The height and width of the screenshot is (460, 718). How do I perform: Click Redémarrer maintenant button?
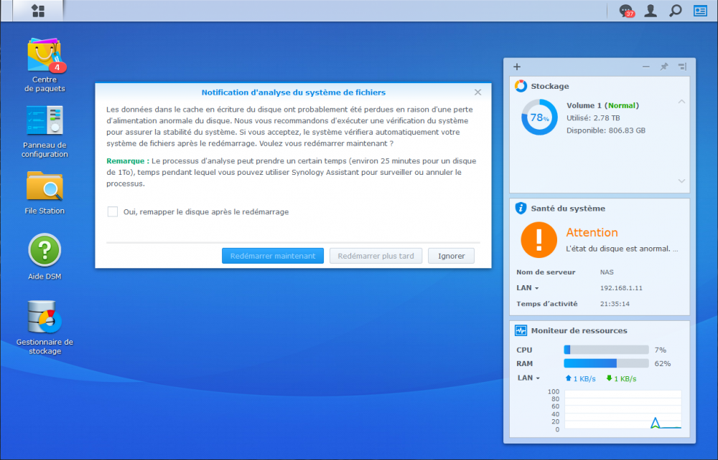273,256
